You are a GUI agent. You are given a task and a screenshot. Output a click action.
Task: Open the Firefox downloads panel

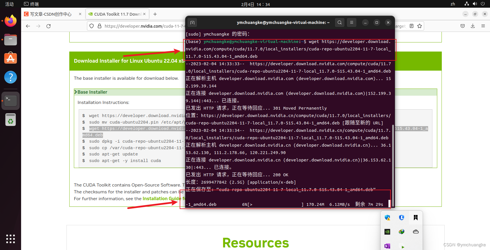[x=473, y=26]
